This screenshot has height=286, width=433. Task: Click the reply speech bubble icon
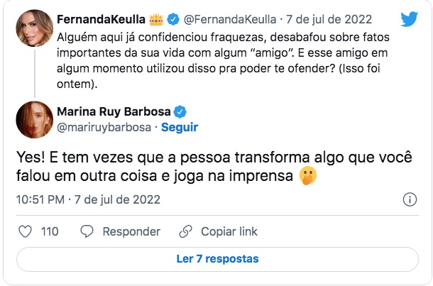(x=87, y=232)
